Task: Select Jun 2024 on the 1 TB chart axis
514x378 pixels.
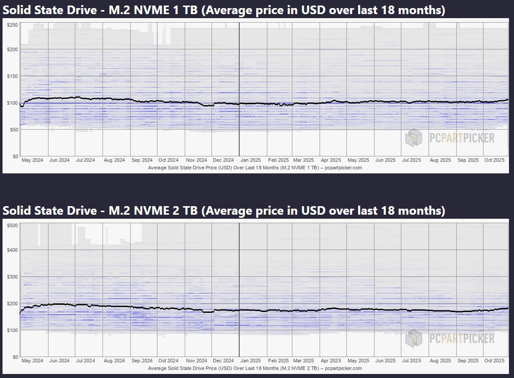Action: pos(60,160)
